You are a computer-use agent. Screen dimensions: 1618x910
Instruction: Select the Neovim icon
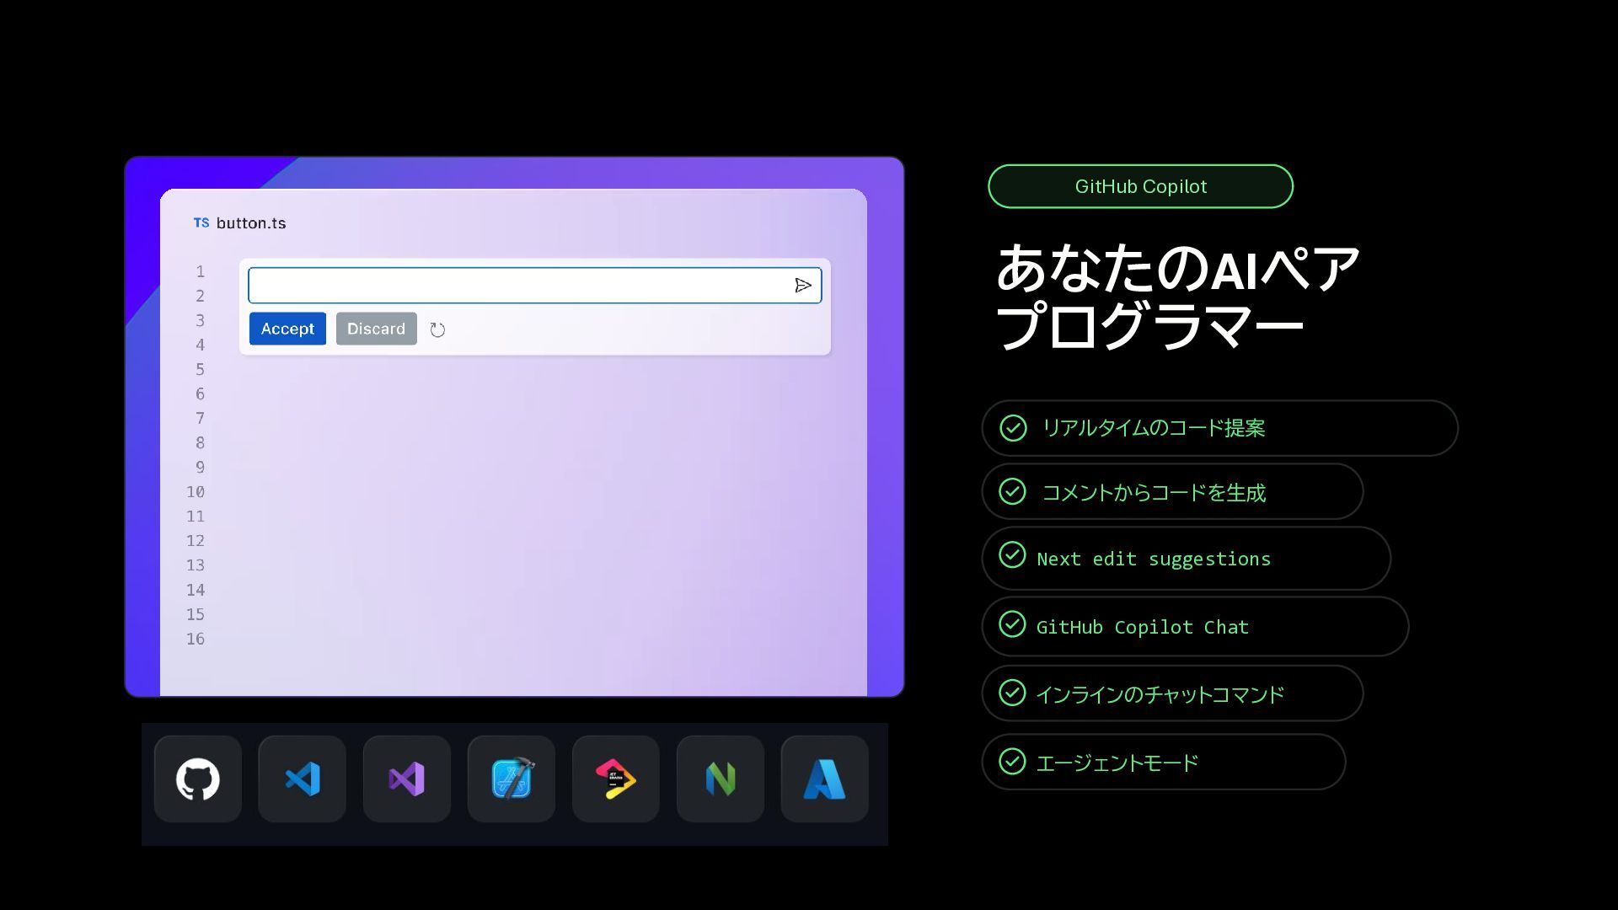pos(721,779)
